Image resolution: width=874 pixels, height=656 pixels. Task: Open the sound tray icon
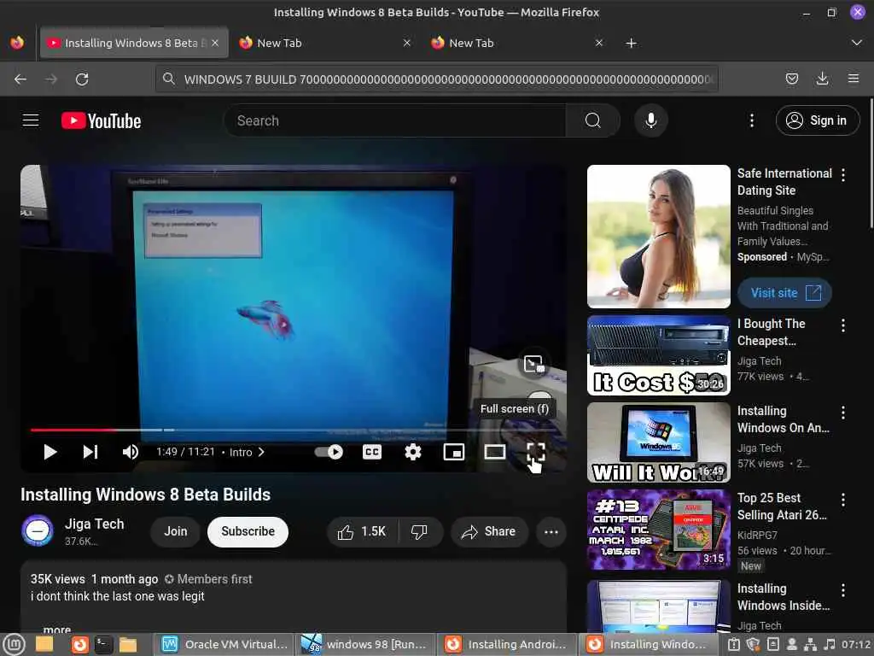click(x=830, y=645)
